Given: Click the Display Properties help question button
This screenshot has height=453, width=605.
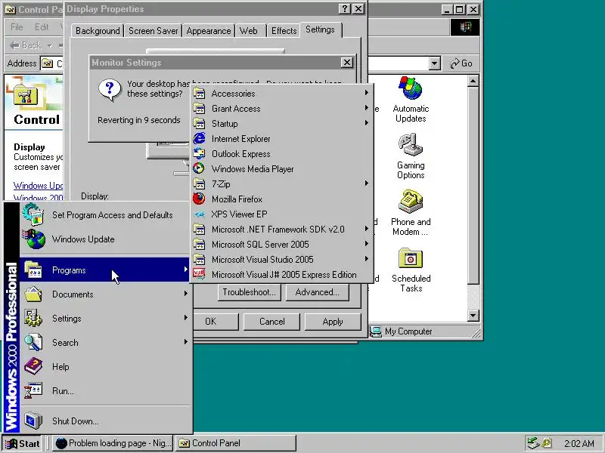Looking at the screenshot, I should [x=345, y=9].
